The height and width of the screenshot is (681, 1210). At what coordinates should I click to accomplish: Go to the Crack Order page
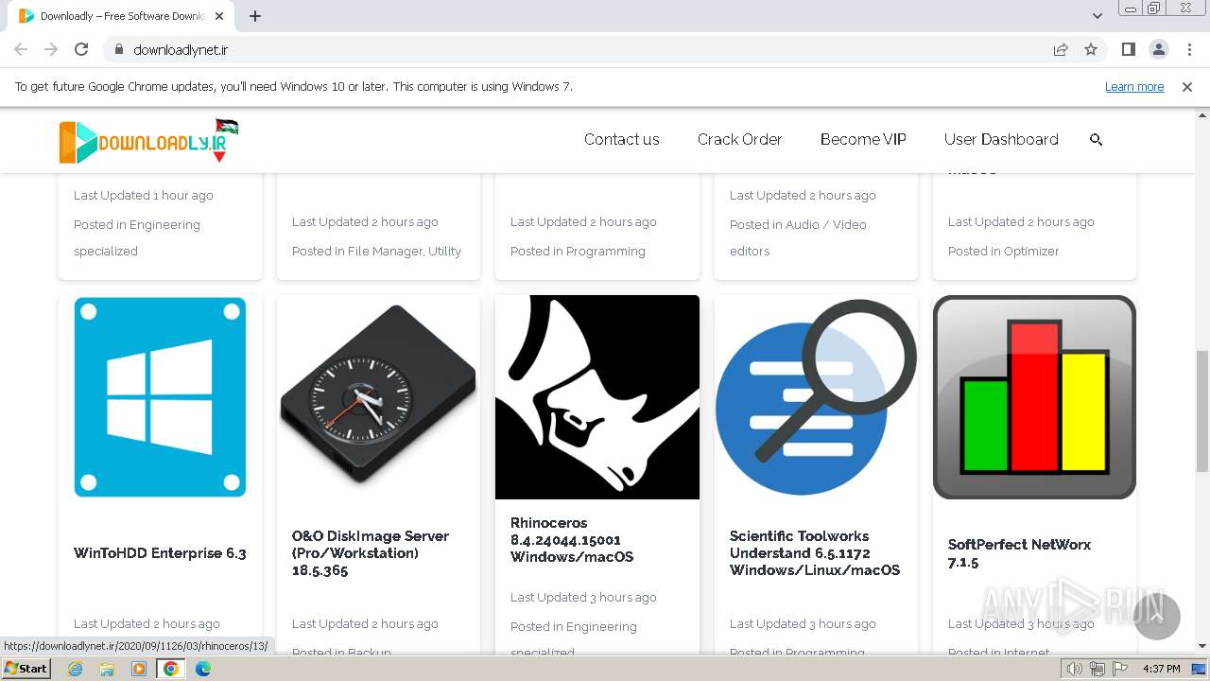click(x=739, y=140)
